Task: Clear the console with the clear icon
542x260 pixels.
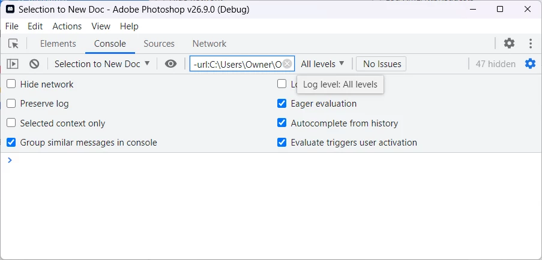Action: [34, 64]
